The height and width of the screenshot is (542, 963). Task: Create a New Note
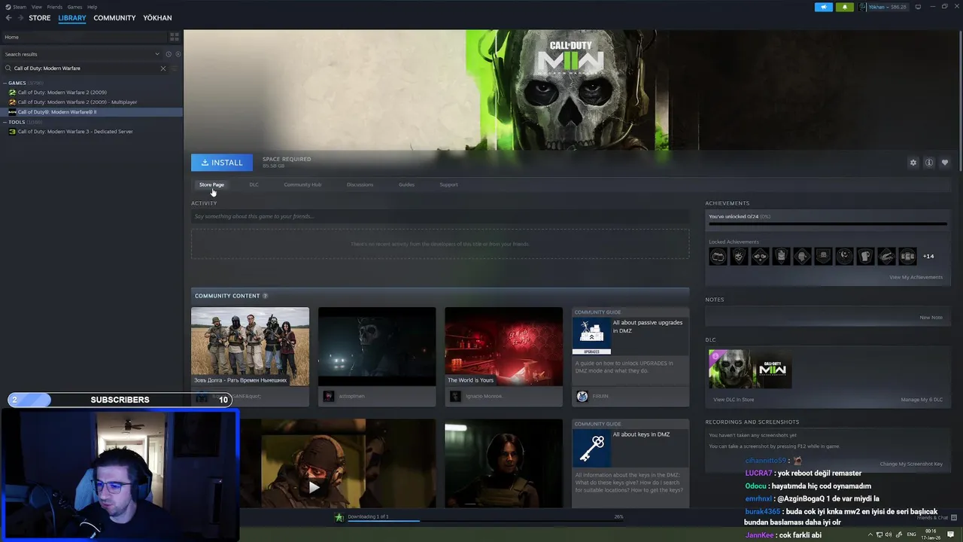931,317
